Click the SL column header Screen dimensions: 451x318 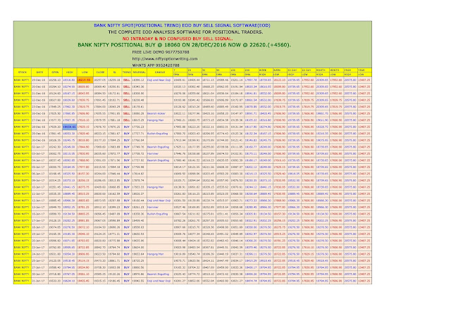(114, 72)
